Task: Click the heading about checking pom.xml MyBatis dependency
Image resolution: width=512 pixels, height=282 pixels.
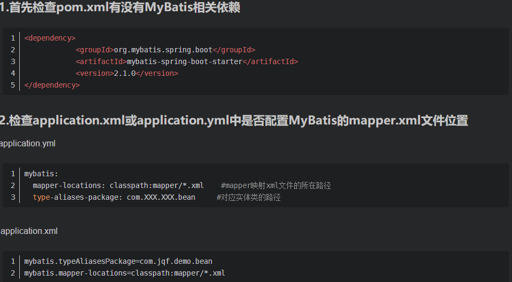Action: click(120, 7)
